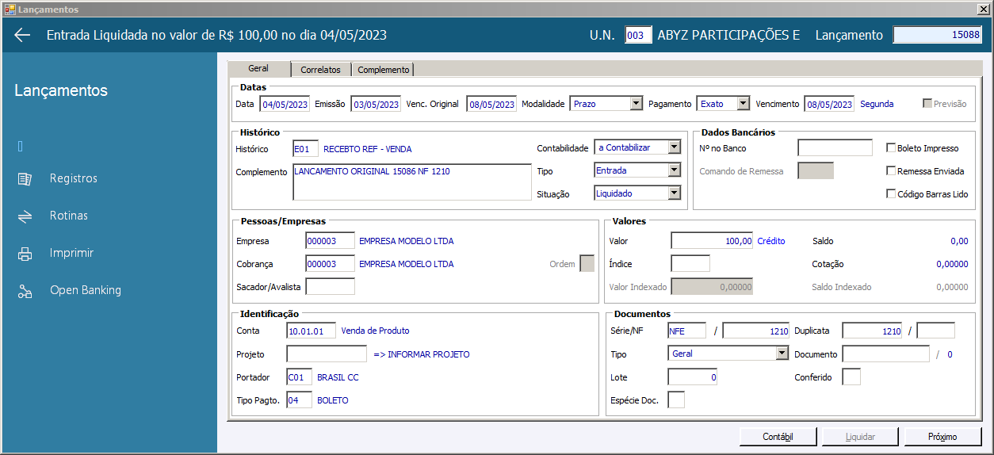Open the documentos Tipo Geral dropdown

pyautogui.click(x=782, y=354)
